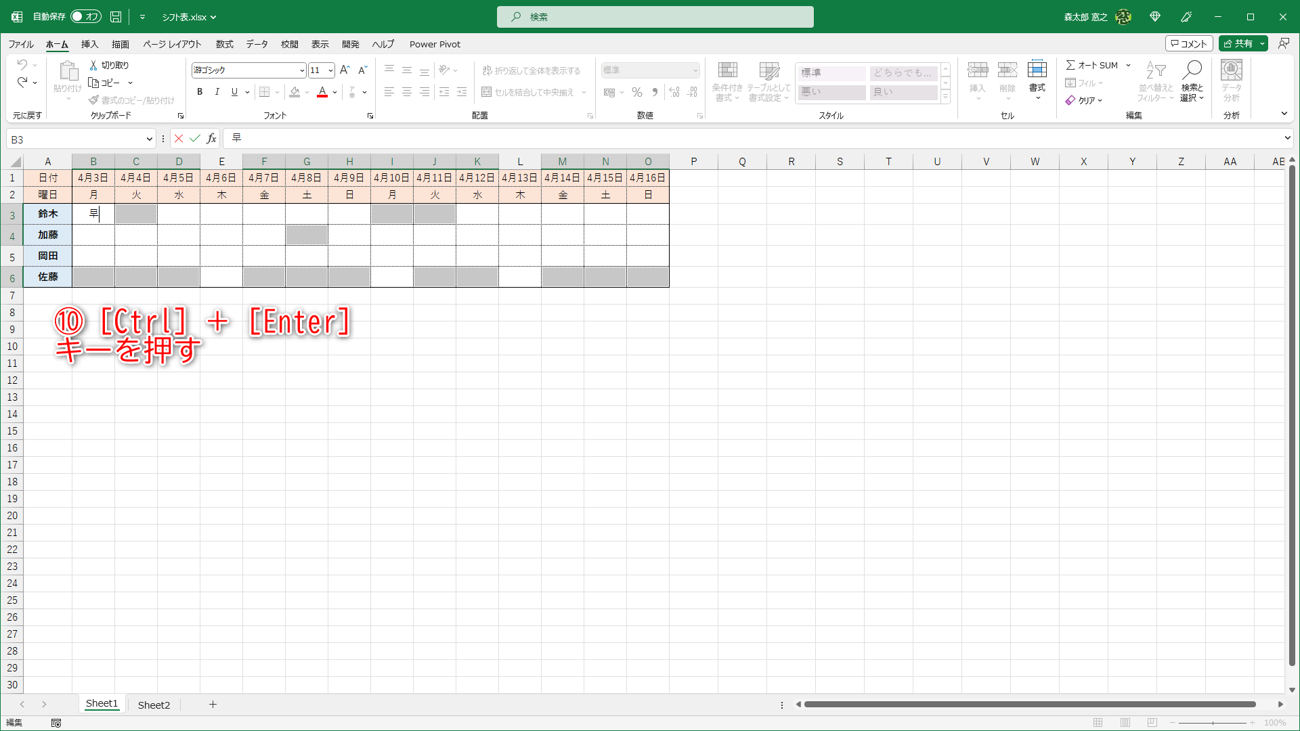Click the Percent Style icon

click(x=637, y=93)
